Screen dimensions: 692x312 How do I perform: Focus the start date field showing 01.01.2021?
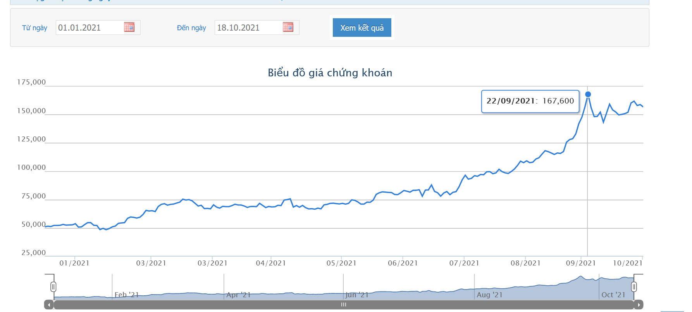(x=89, y=28)
